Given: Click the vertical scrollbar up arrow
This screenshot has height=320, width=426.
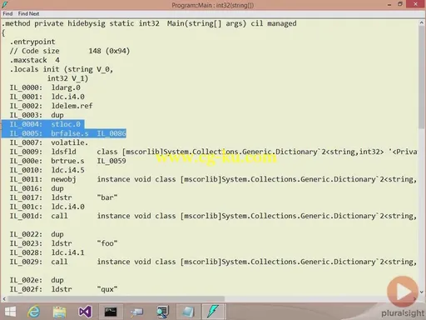Looking at the screenshot, I should tap(422, 23).
